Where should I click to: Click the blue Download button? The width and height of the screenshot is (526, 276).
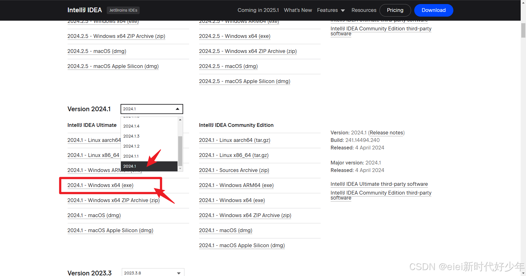(x=434, y=10)
